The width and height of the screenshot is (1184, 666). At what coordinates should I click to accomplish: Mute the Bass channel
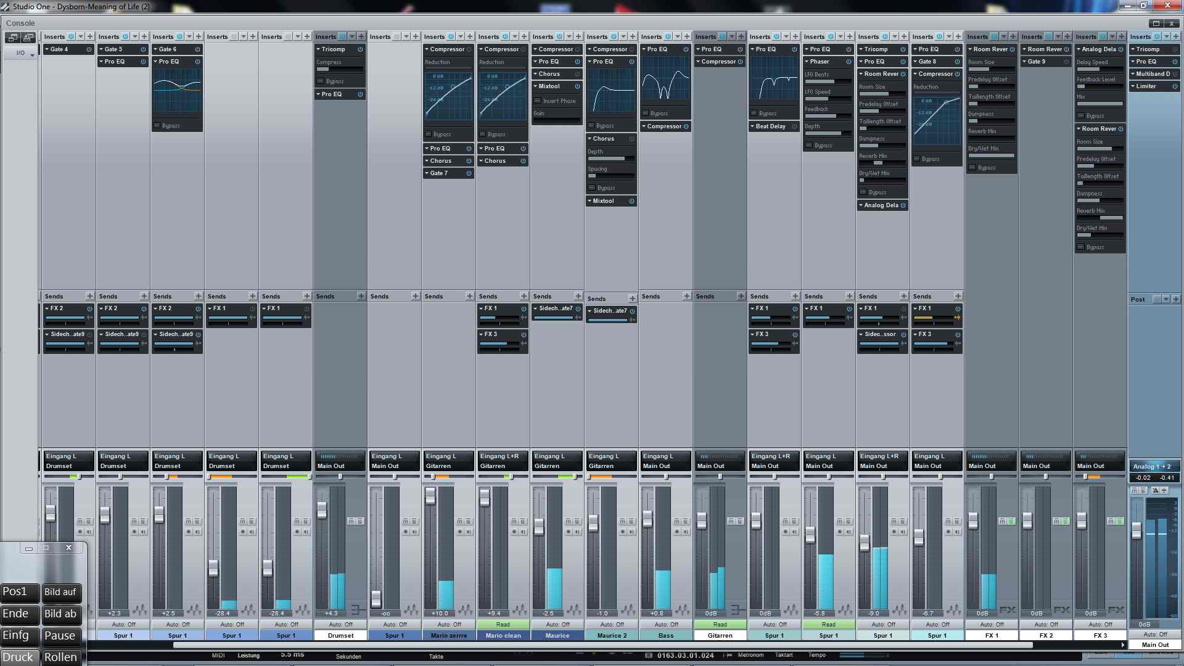pos(676,522)
